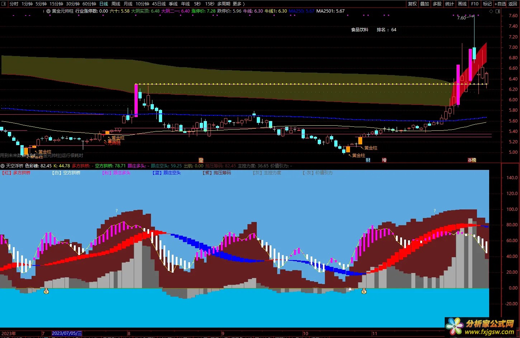
Task: Switch to 10分钟 period
Action: 142,4
